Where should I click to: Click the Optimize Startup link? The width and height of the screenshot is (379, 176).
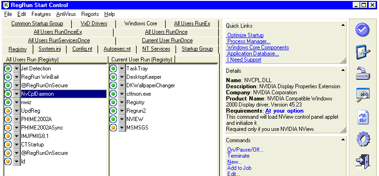click(245, 35)
